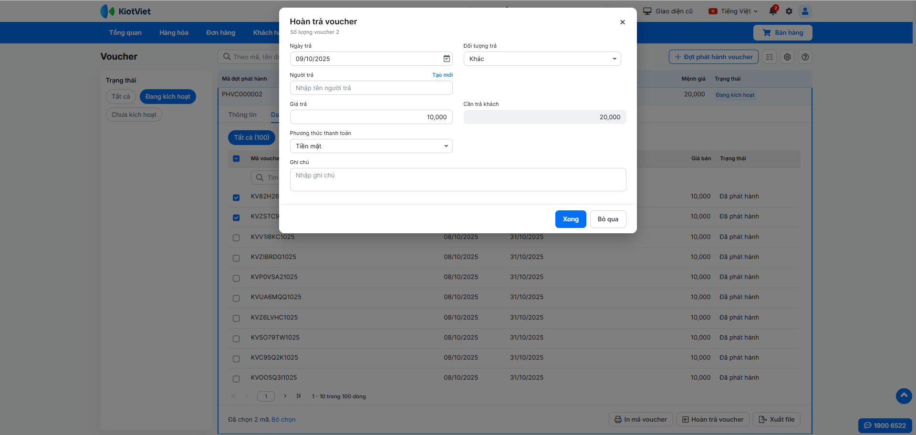Sort by Giá bán column header
The image size is (916, 435).
(x=701, y=158)
